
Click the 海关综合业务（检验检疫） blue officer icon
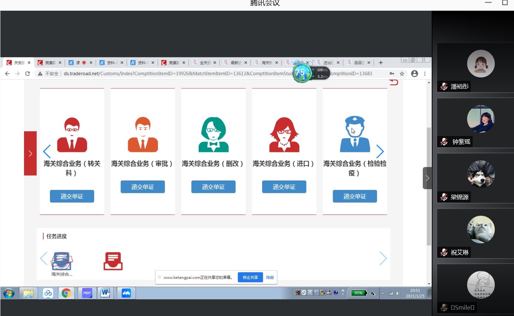[354, 134]
